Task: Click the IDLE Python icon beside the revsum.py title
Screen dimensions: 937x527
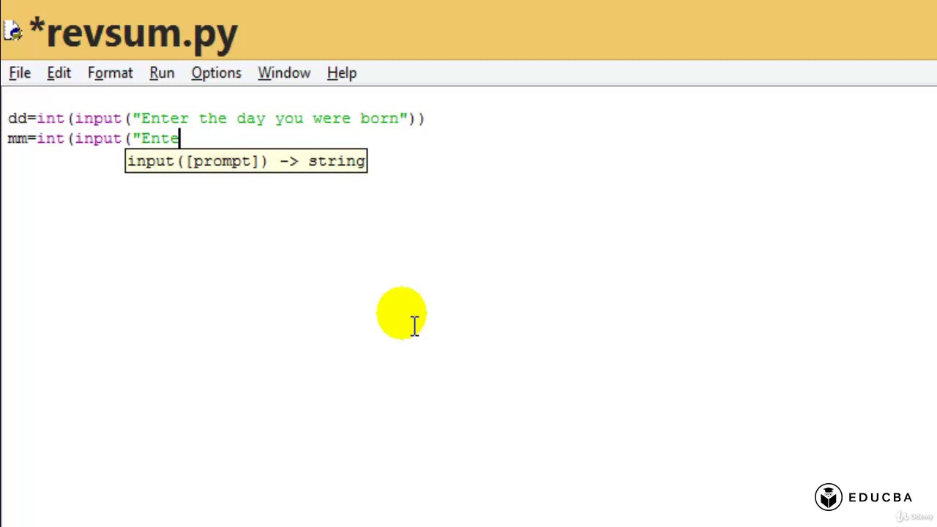Action: 12,31
